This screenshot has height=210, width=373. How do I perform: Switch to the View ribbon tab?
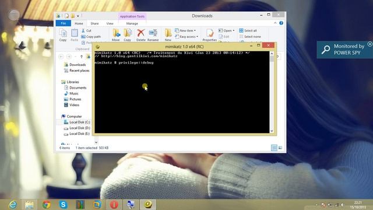(110, 23)
